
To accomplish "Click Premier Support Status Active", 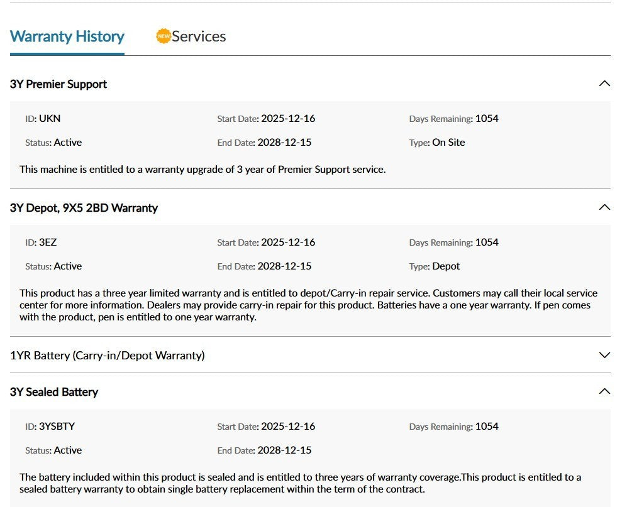I will click(x=67, y=143).
